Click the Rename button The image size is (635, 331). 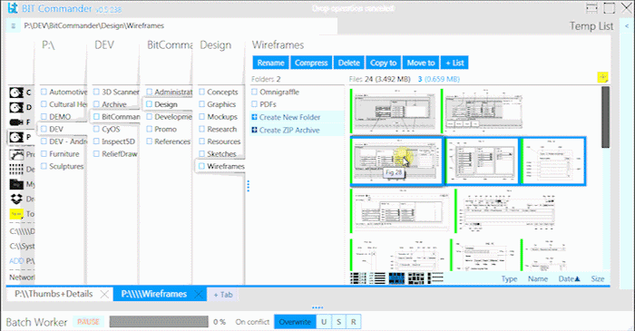click(x=270, y=63)
